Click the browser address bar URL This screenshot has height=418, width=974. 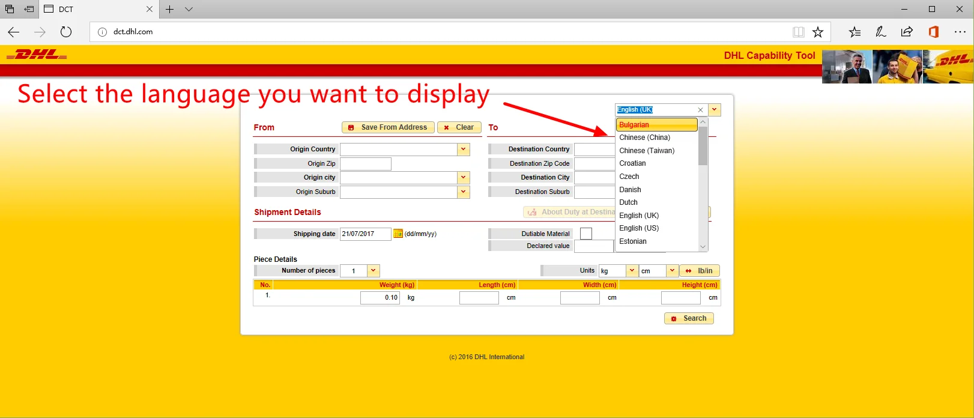(133, 32)
